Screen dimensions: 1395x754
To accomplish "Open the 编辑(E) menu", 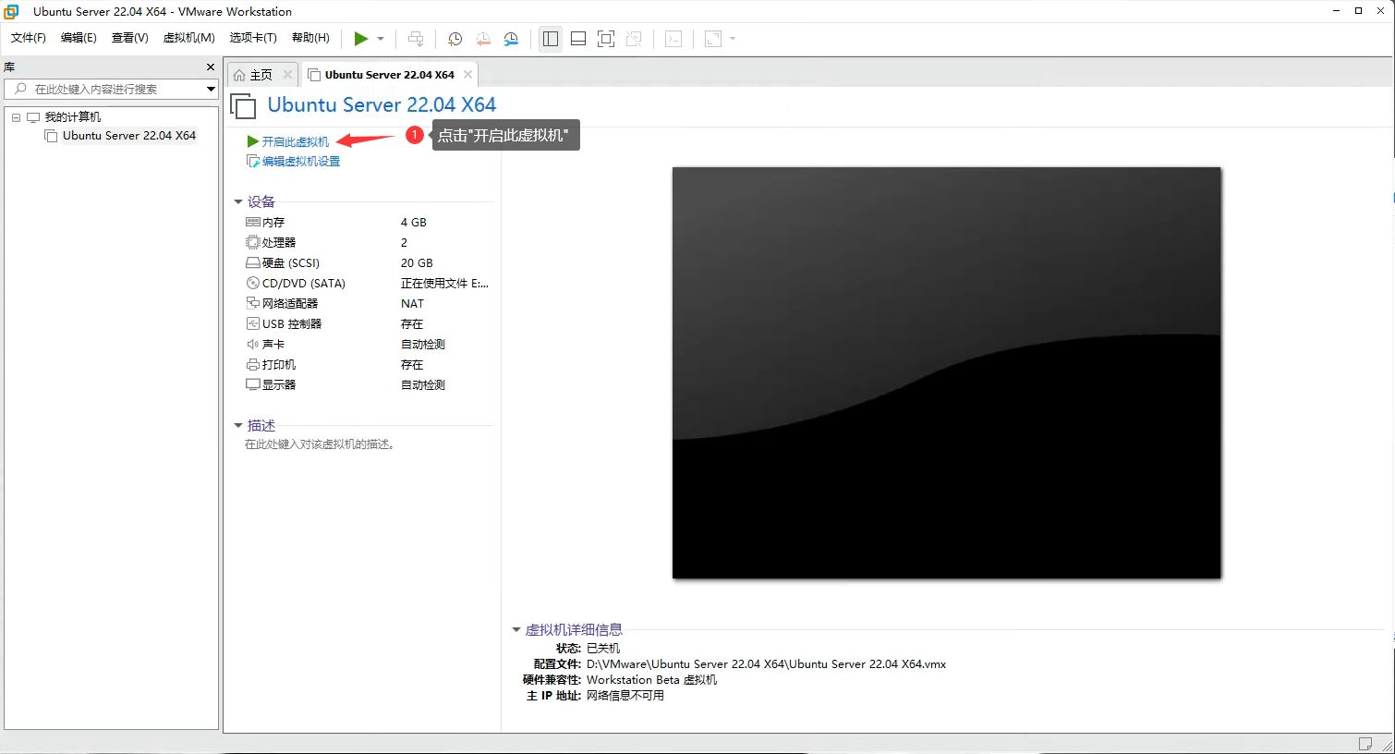I will [79, 38].
